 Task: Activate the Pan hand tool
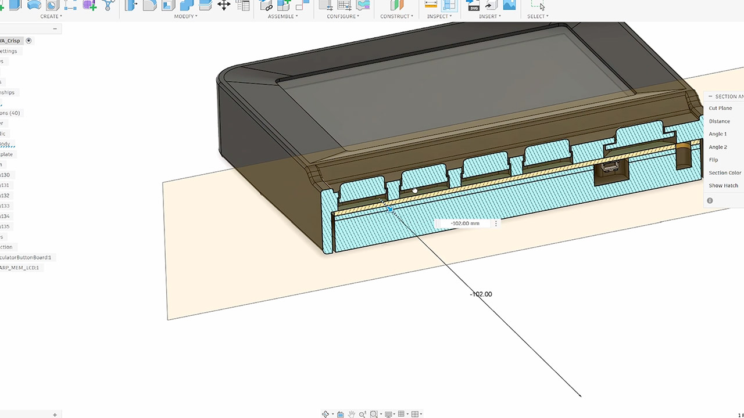click(352, 414)
